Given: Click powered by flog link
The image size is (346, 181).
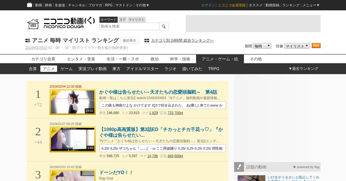Looking at the screenshot, I should tap(306, 167).
